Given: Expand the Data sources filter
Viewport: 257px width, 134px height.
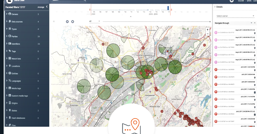Looking at the screenshot, I should tap(7, 21).
